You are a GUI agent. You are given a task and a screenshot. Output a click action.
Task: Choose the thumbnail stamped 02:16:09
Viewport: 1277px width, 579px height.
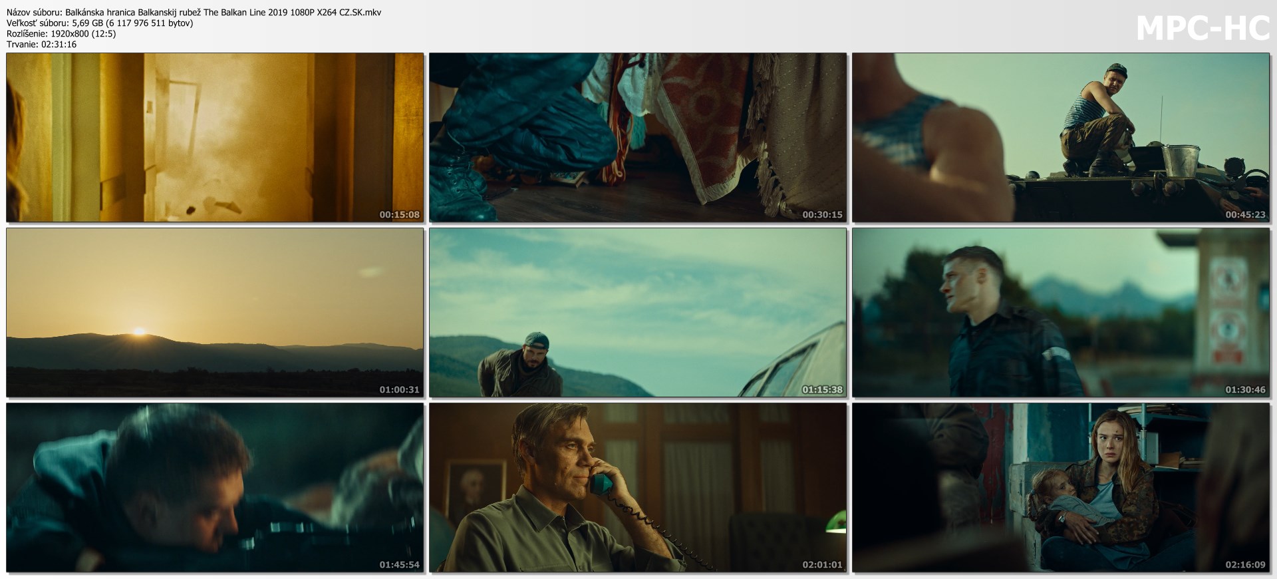pyautogui.click(x=1062, y=488)
